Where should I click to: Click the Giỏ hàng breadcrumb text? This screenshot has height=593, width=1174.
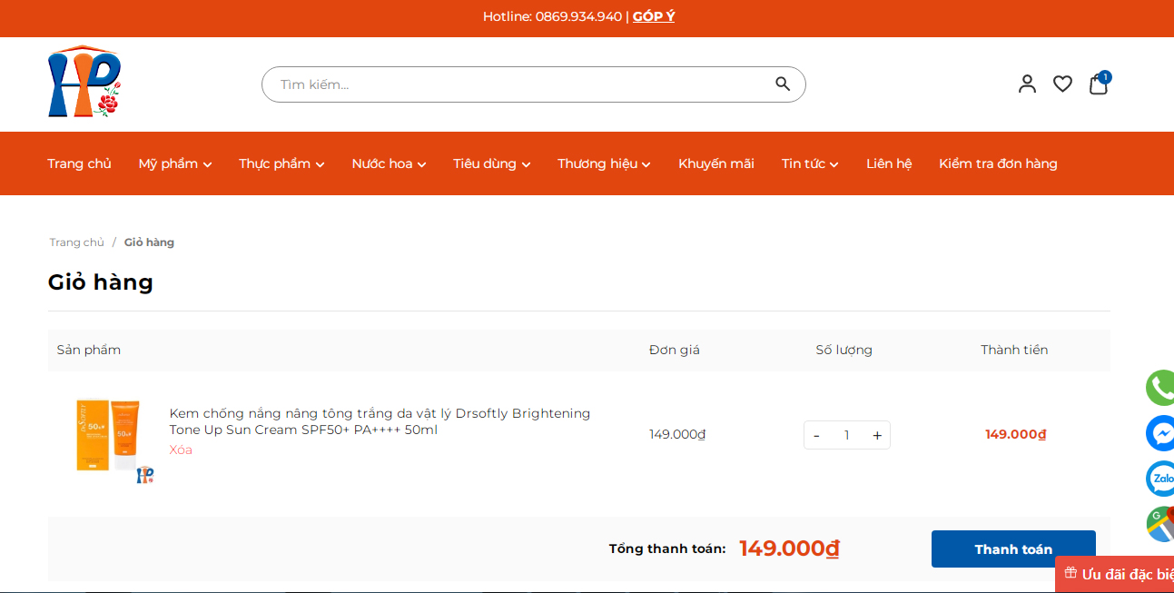click(x=149, y=242)
